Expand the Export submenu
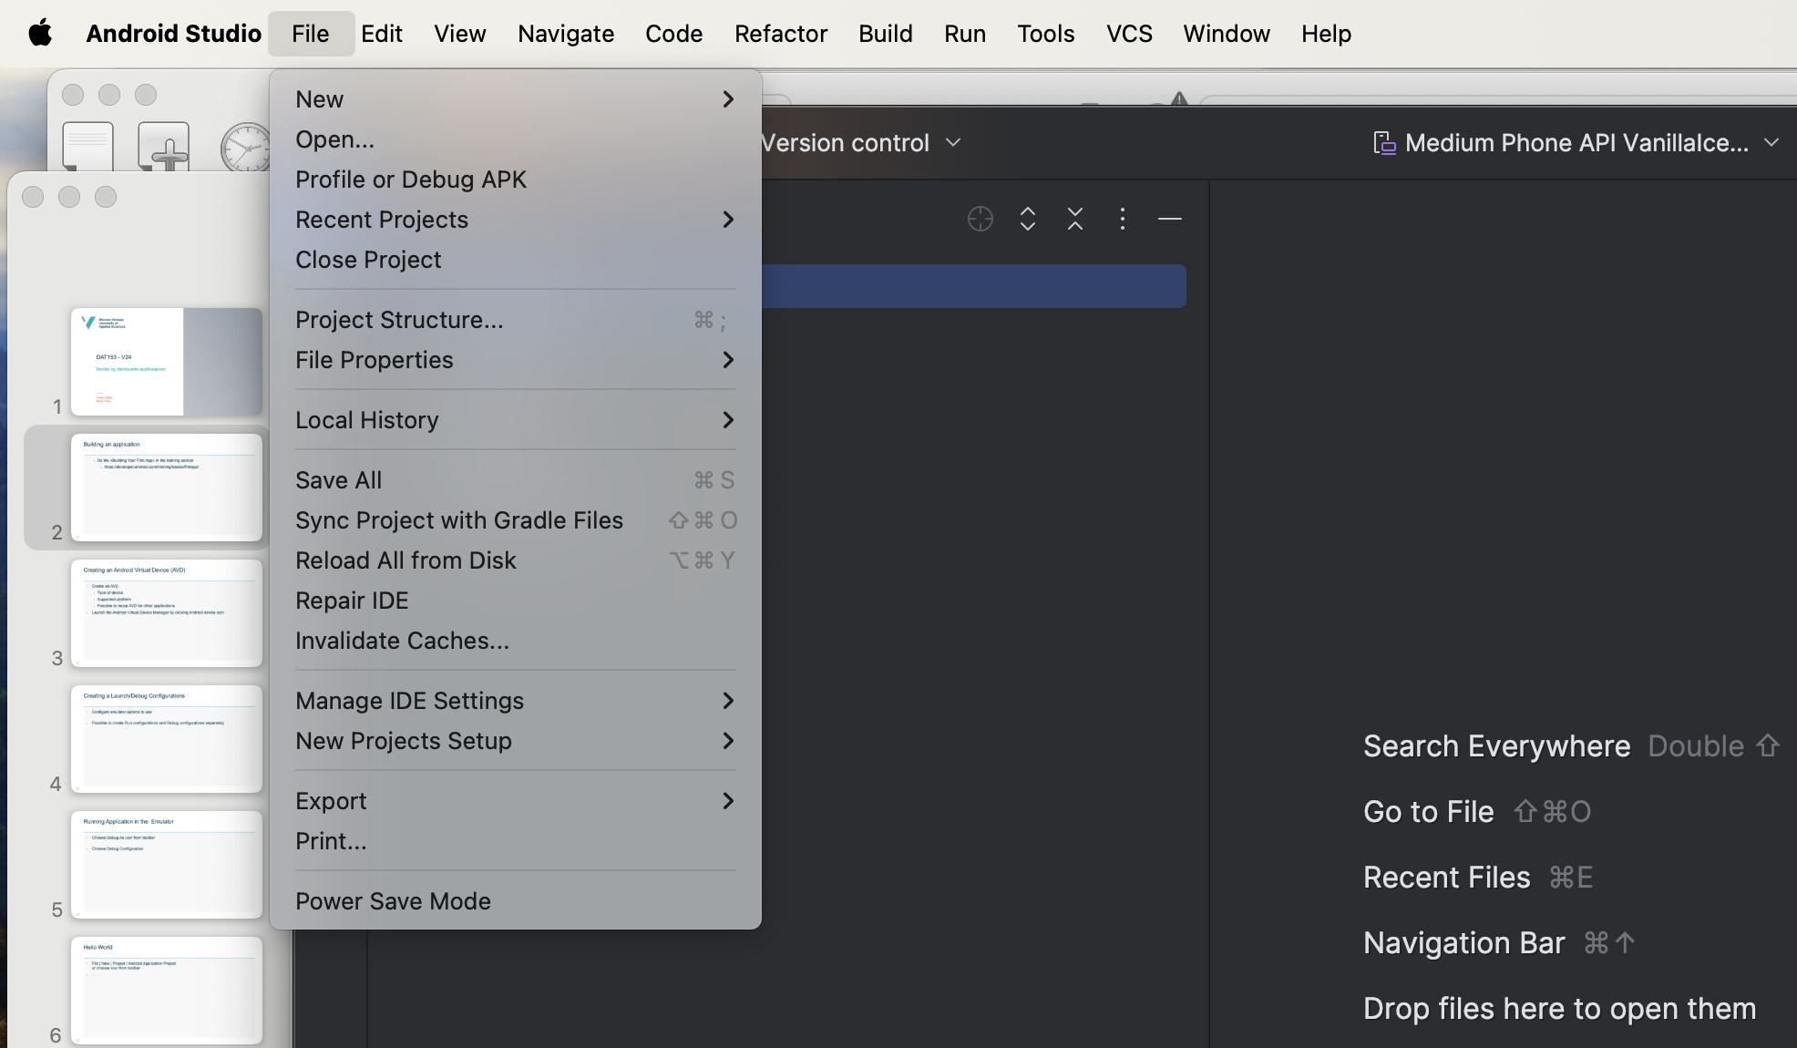This screenshot has width=1797, height=1048. (x=516, y=801)
